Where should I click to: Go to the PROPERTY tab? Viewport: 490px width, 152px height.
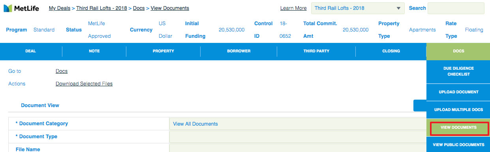pos(163,51)
